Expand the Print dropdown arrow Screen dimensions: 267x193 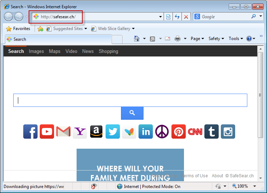point(185,39)
